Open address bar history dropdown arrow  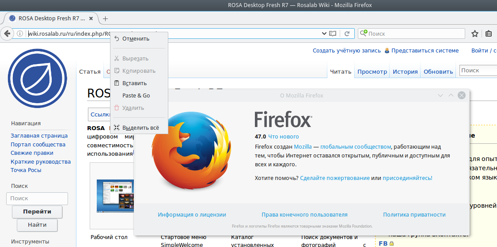pyautogui.click(x=324, y=34)
